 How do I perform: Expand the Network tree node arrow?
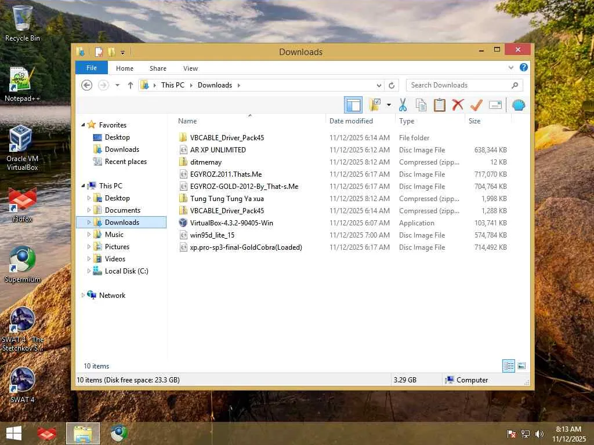point(83,296)
